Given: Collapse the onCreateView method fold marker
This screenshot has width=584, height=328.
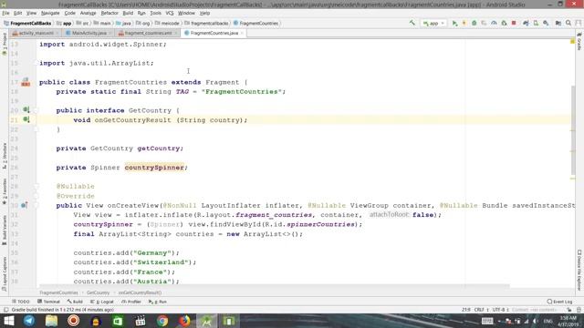Looking at the screenshot, I should click(36, 205).
